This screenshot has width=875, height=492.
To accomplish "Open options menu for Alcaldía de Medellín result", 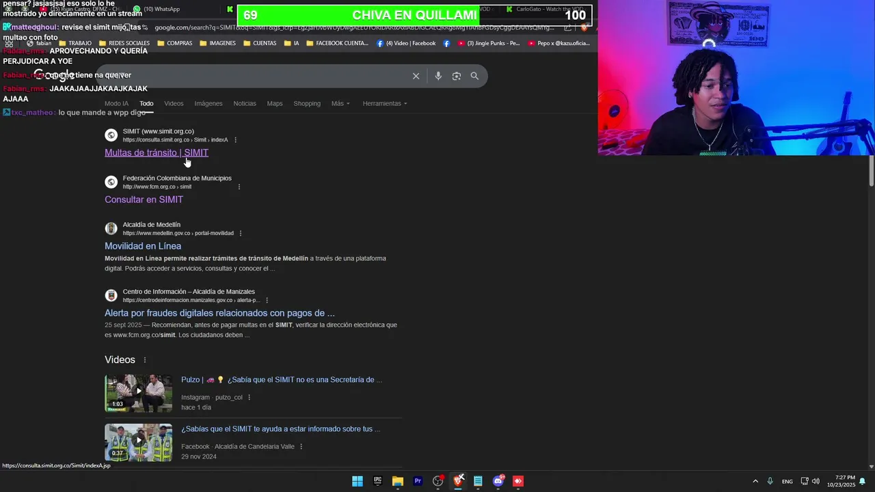I will point(241,233).
